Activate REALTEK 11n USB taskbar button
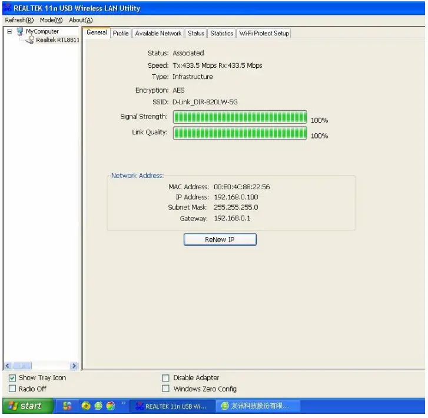The image size is (428, 418). pyautogui.click(x=171, y=406)
